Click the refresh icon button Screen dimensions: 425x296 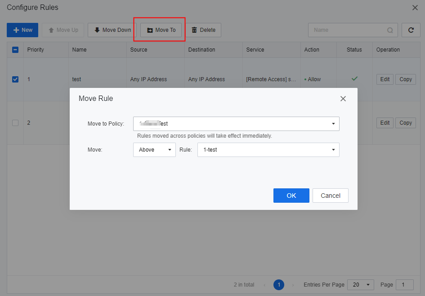[411, 30]
